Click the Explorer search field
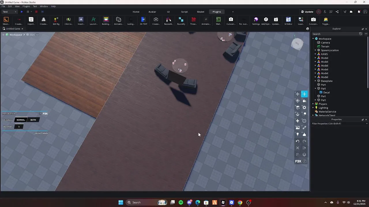 click(334, 34)
